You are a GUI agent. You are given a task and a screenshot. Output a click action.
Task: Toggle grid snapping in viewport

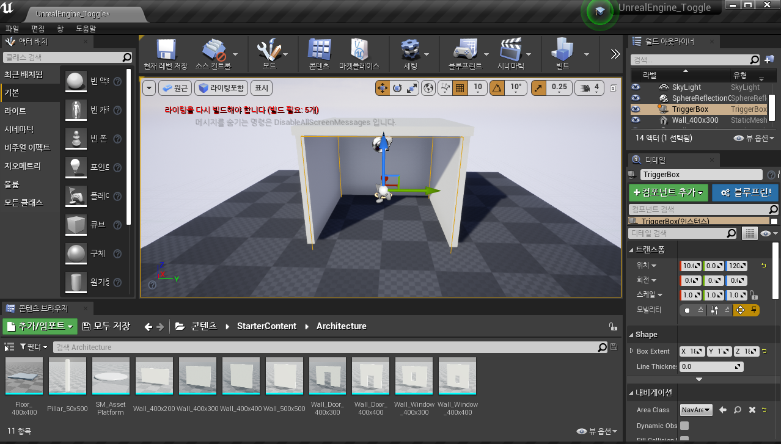click(x=460, y=88)
